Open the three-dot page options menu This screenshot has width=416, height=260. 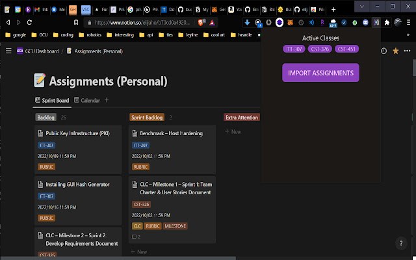click(408, 51)
